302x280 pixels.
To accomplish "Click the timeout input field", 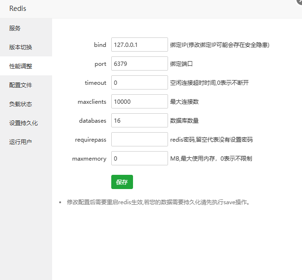I will (x=139, y=82).
